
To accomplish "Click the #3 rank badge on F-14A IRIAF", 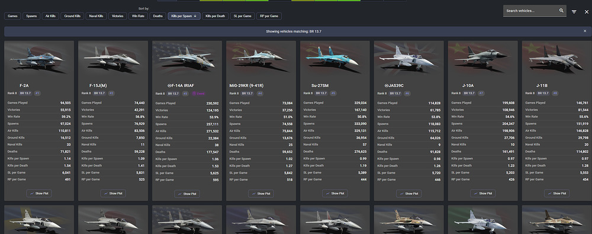I will click(185, 94).
